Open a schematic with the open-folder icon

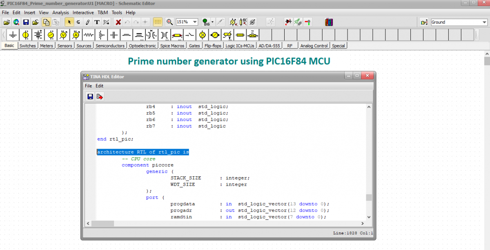click(6, 22)
